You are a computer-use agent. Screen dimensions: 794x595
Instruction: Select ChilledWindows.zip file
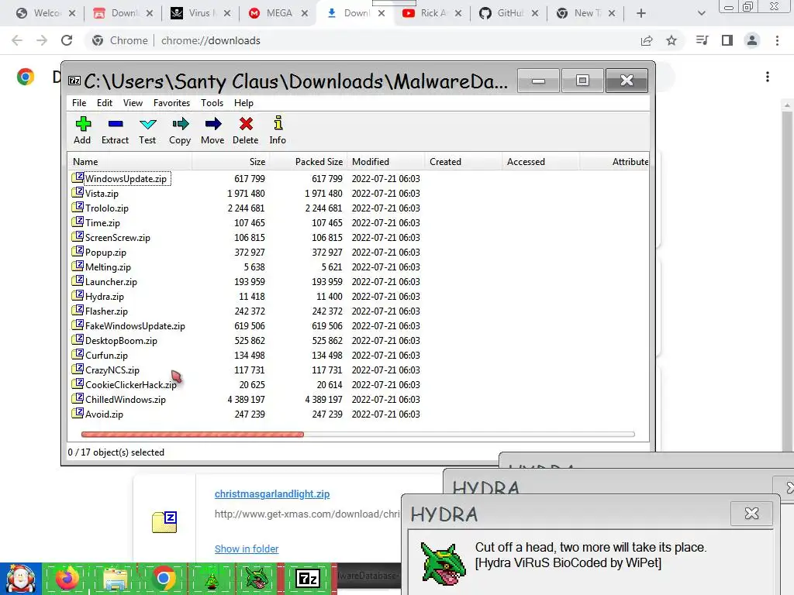pos(125,399)
